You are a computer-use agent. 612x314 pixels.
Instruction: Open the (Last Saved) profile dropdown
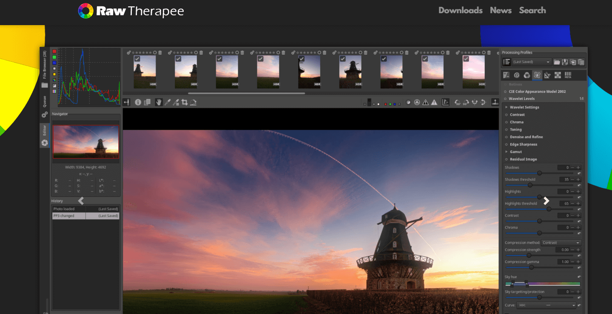pos(532,62)
